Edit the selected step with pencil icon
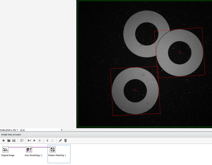This screenshot has width=212, height=165. click(60, 141)
